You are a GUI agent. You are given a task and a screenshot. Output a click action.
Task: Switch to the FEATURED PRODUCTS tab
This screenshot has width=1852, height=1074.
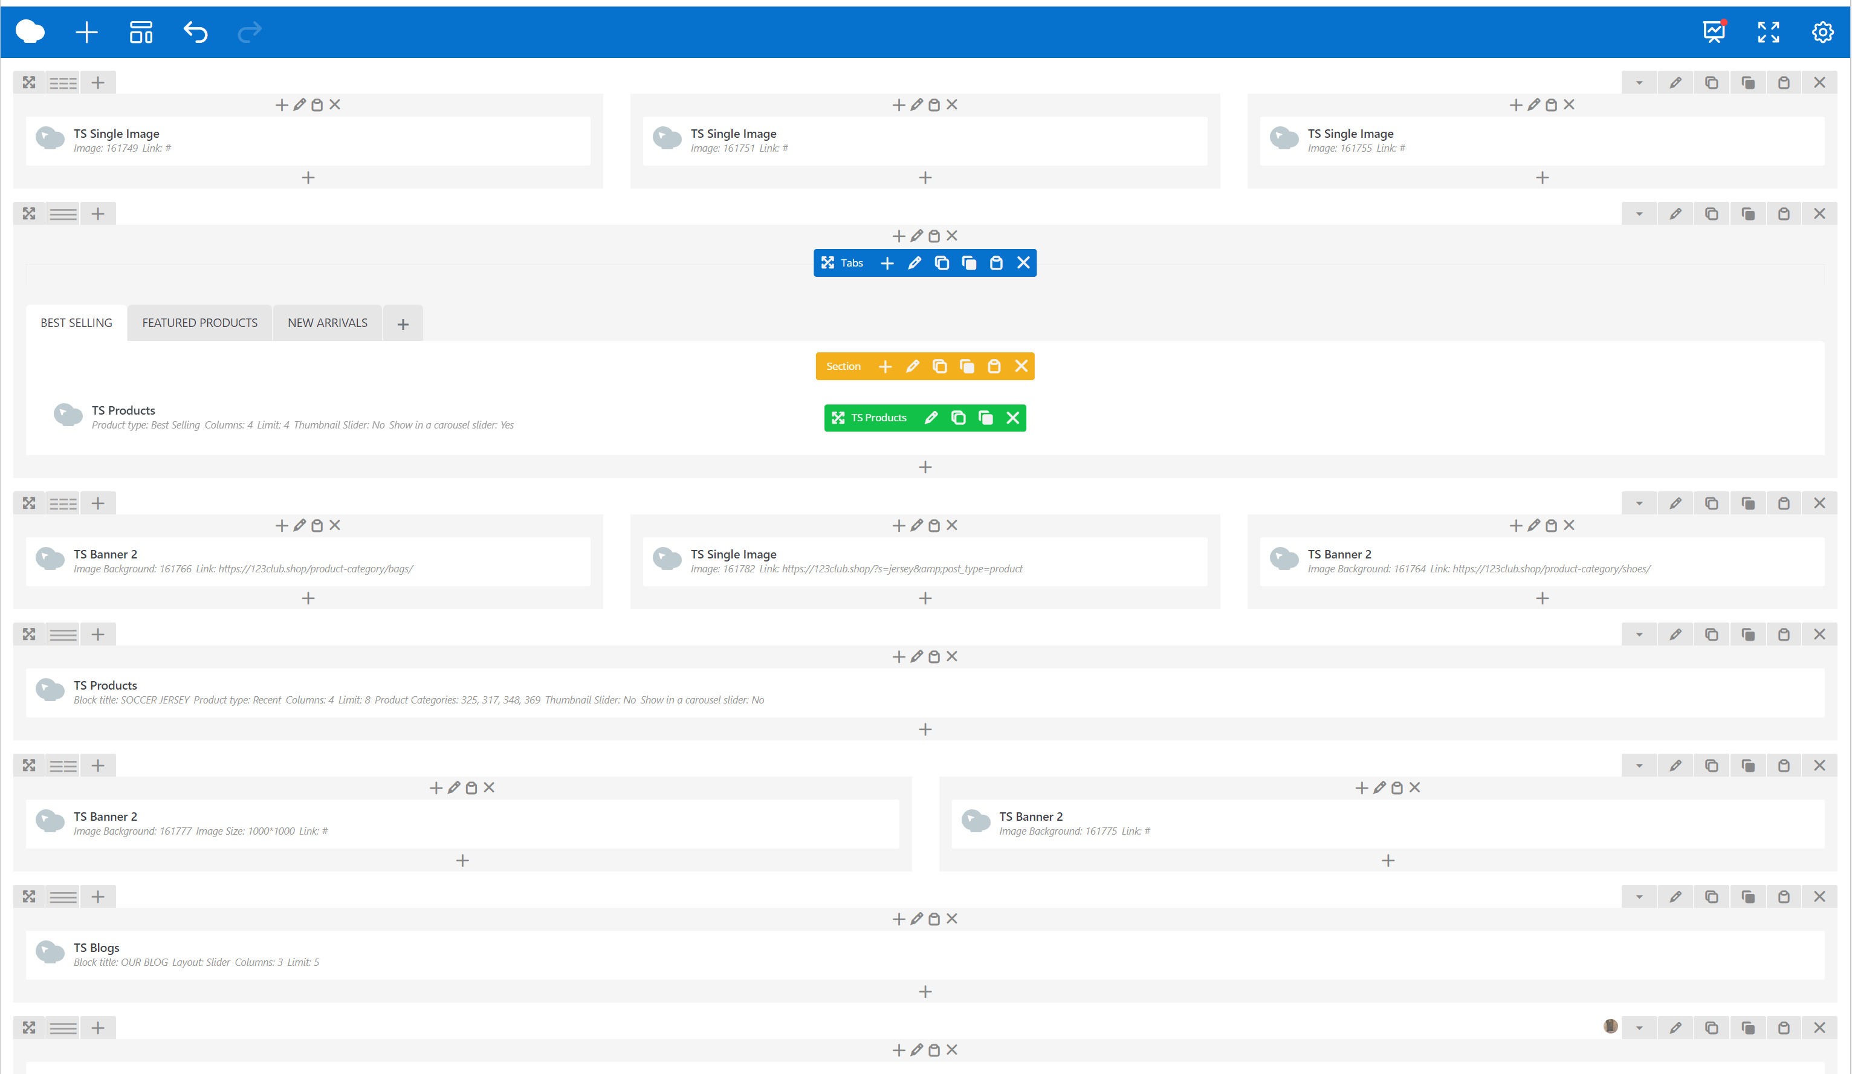pyautogui.click(x=199, y=323)
